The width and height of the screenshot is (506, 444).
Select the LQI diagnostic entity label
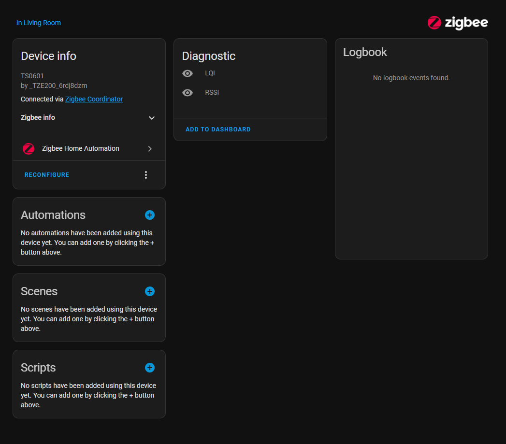click(210, 73)
